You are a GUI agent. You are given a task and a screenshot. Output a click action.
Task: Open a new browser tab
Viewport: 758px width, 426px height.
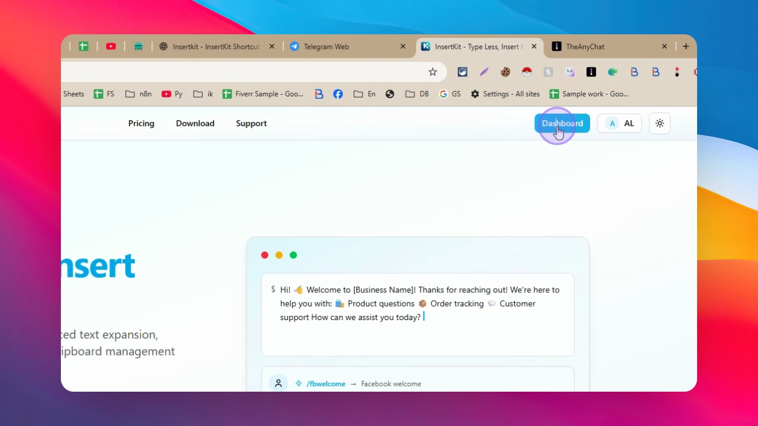(x=686, y=46)
